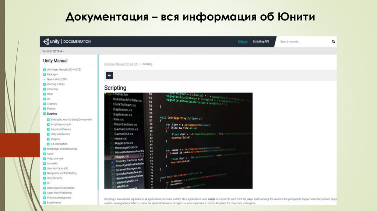The height and width of the screenshot is (211, 377).
Task: Switch to the Manual tab
Action: pyautogui.click(x=243, y=42)
